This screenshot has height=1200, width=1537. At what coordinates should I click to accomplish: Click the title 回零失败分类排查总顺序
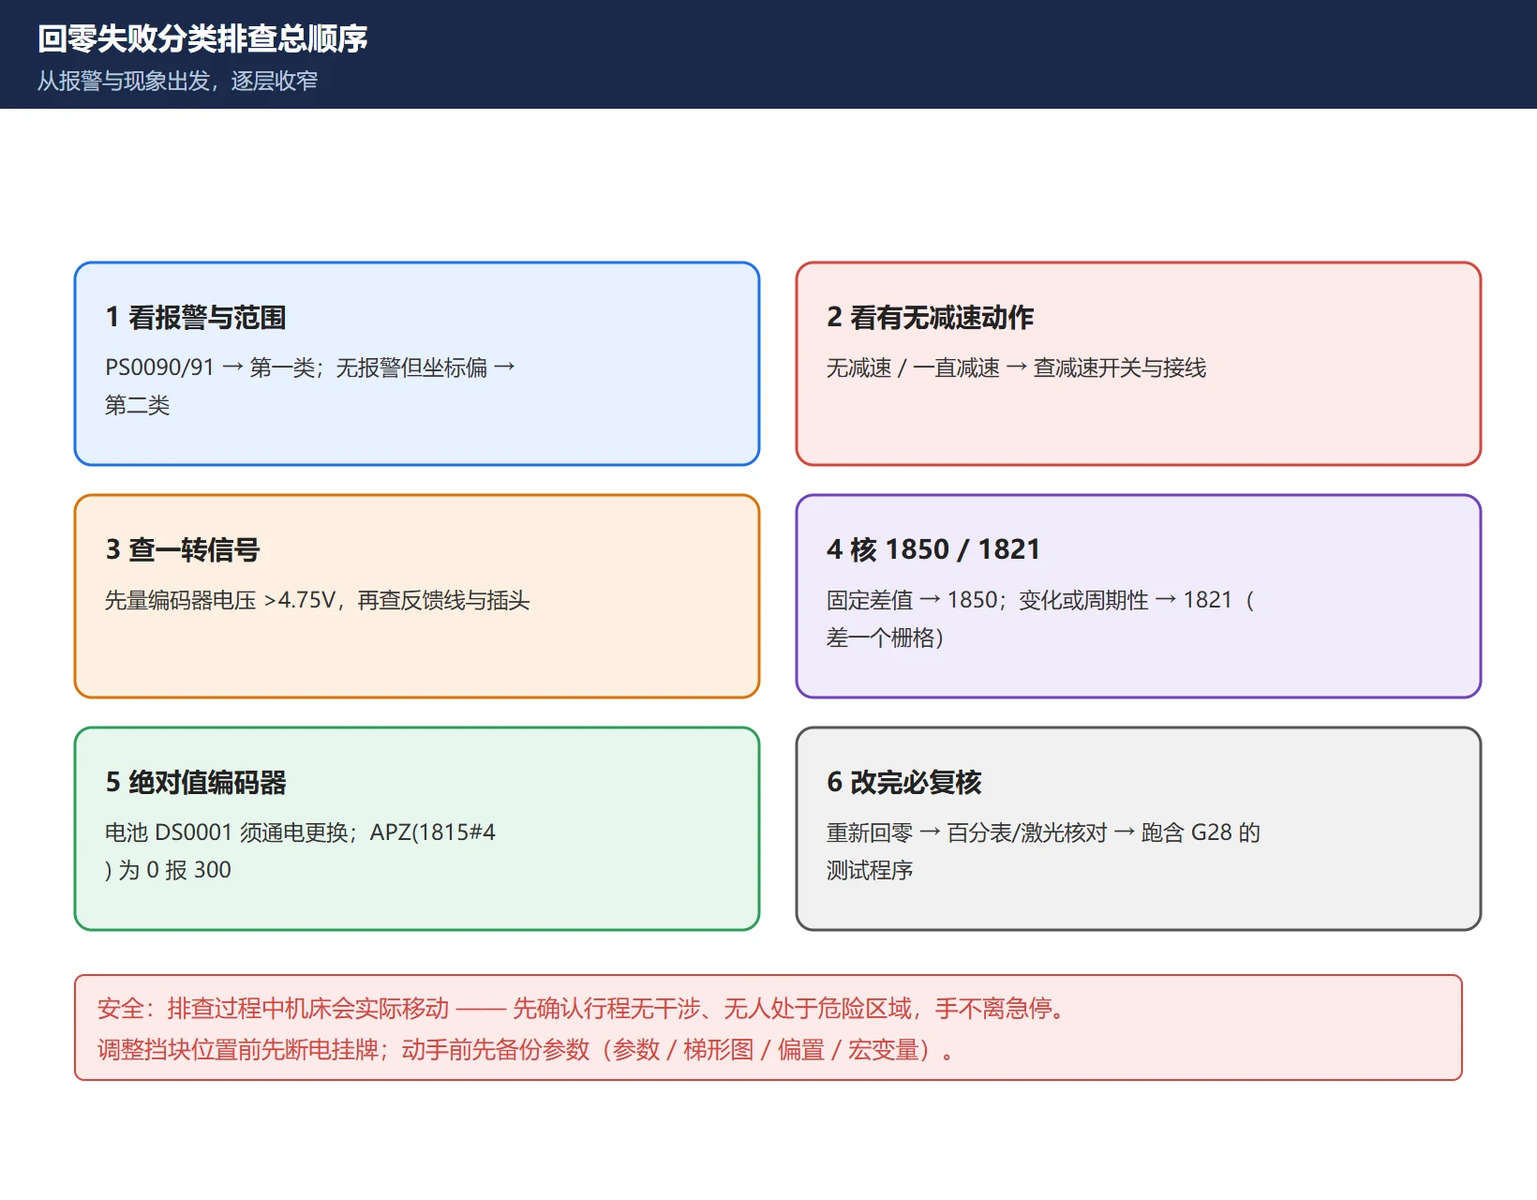pyautogui.click(x=202, y=38)
